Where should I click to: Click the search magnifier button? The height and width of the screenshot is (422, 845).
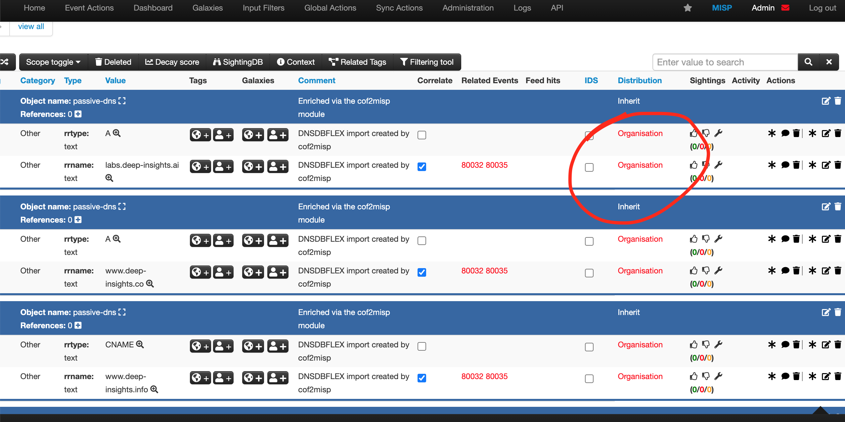pyautogui.click(x=808, y=62)
